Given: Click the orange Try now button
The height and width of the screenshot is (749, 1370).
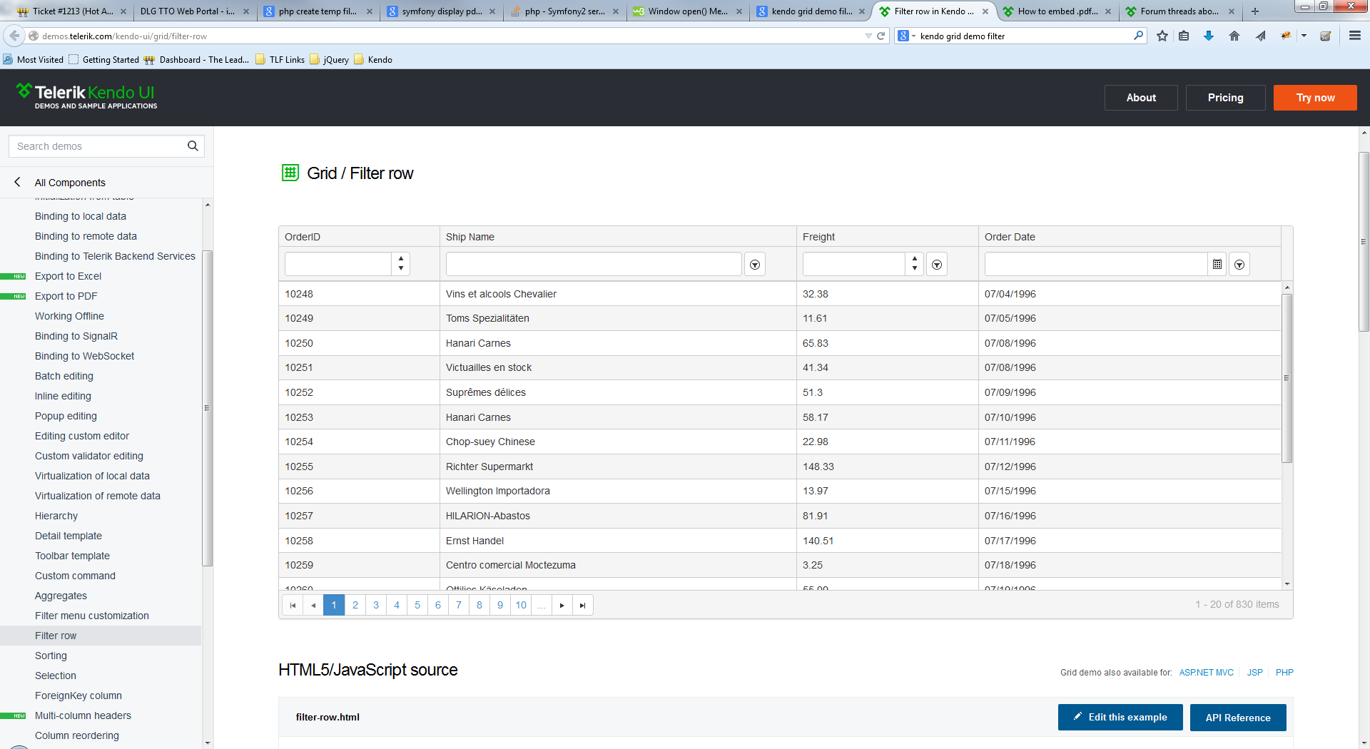Looking at the screenshot, I should 1315,98.
